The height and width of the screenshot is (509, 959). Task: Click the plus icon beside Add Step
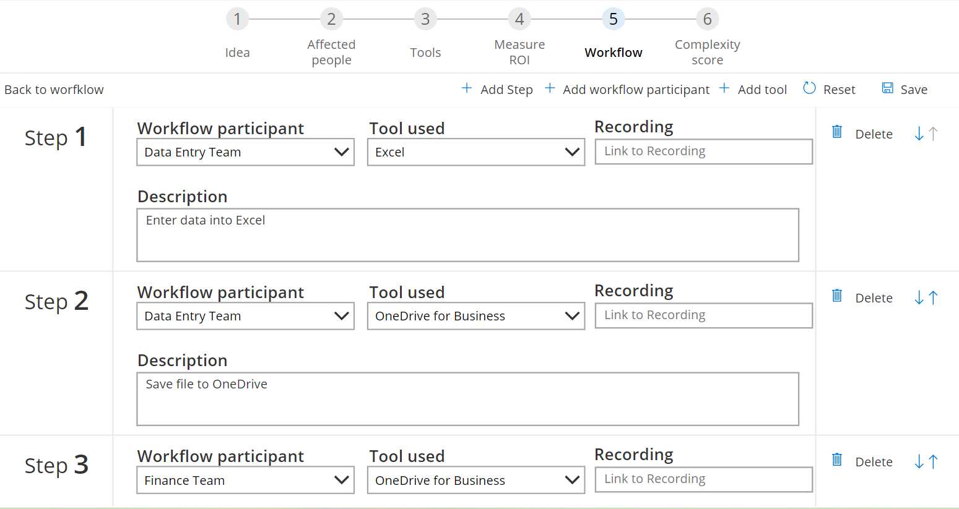tap(466, 88)
